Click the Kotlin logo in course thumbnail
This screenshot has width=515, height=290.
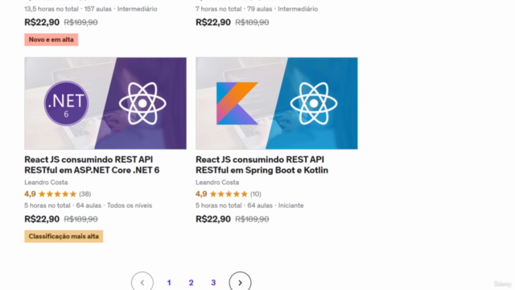(x=237, y=103)
